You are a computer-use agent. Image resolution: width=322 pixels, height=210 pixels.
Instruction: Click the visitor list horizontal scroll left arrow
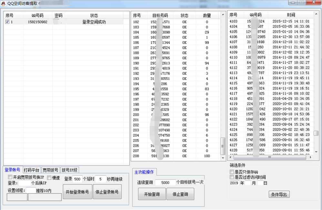pos(230,157)
